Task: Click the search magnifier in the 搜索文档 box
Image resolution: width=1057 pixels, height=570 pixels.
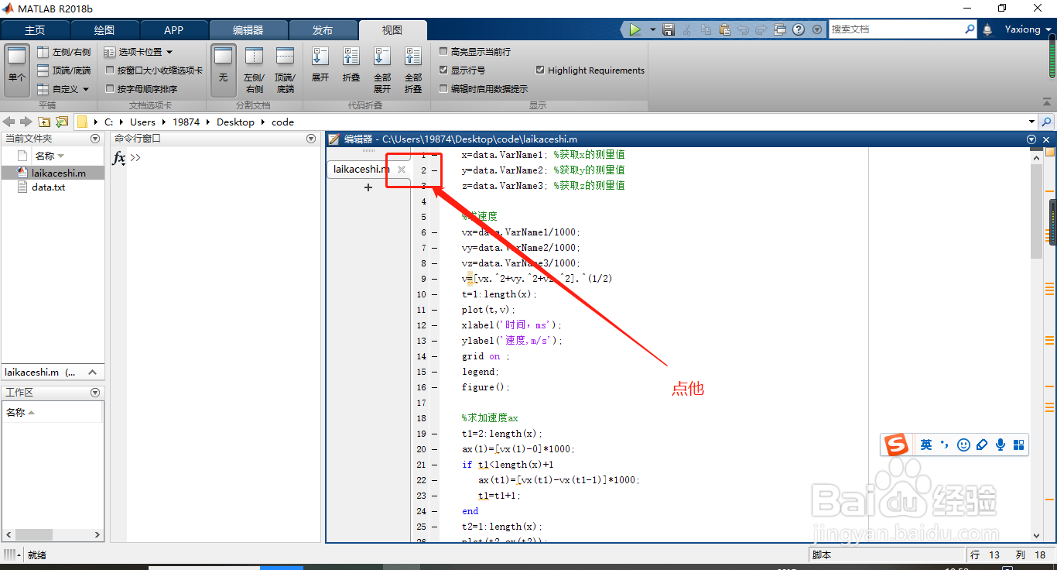Action: tap(970, 29)
